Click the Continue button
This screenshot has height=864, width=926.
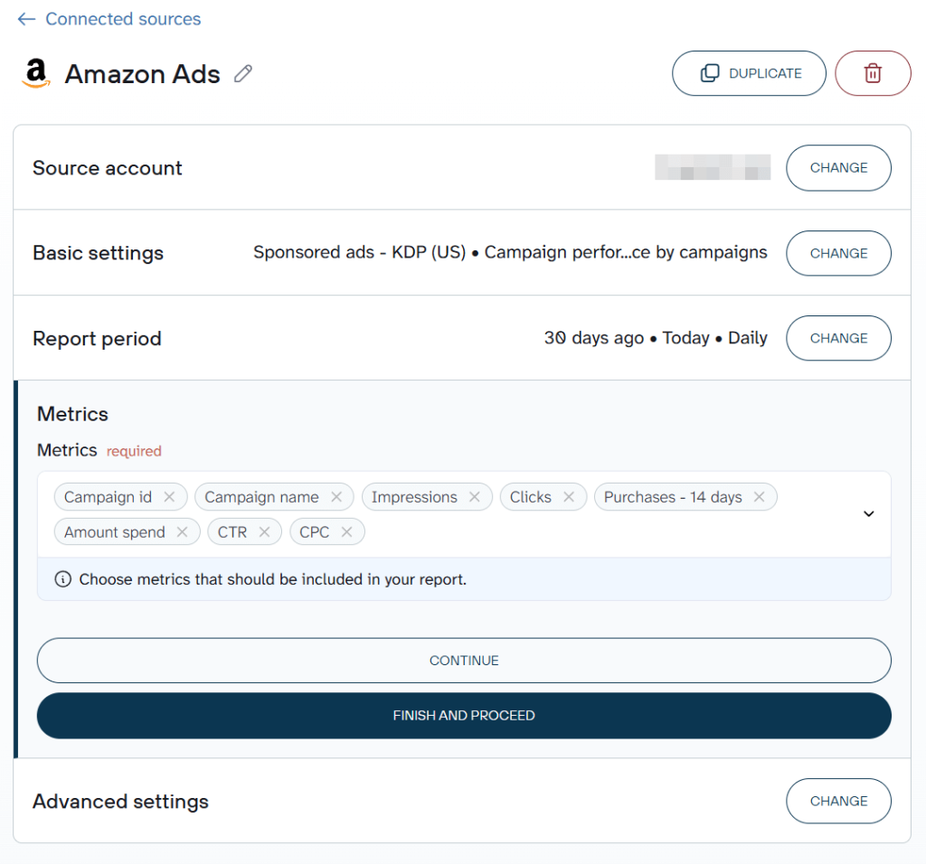464,661
